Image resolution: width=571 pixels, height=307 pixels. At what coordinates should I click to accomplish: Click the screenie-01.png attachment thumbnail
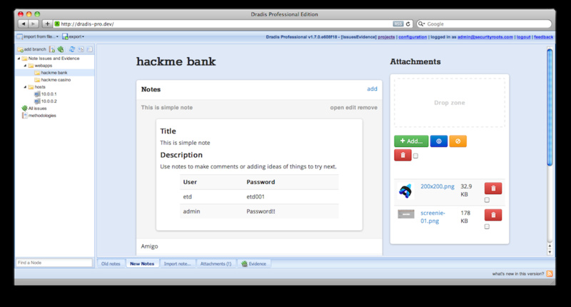[x=405, y=214]
